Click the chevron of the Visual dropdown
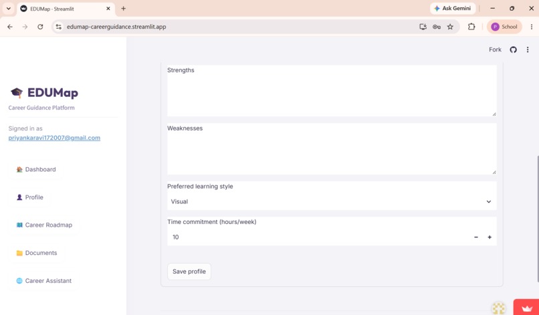 pos(488,202)
